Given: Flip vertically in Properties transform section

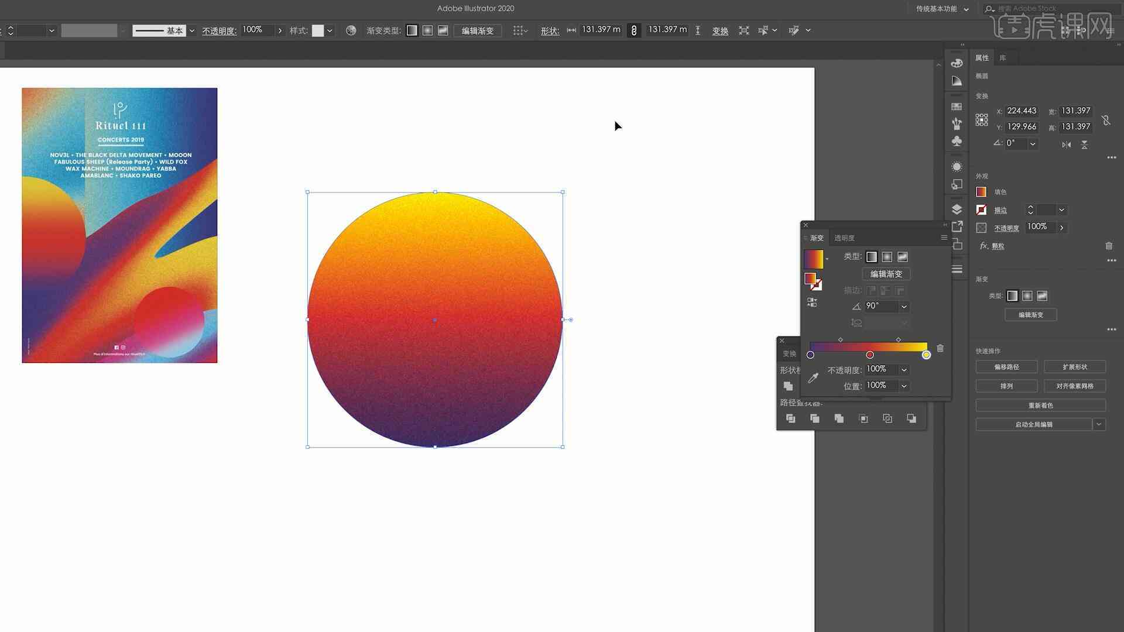Looking at the screenshot, I should click(x=1084, y=145).
